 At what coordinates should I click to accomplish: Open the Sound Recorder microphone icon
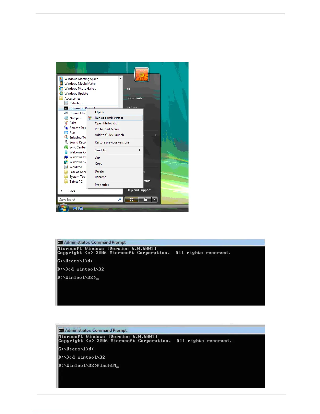coord(66,142)
